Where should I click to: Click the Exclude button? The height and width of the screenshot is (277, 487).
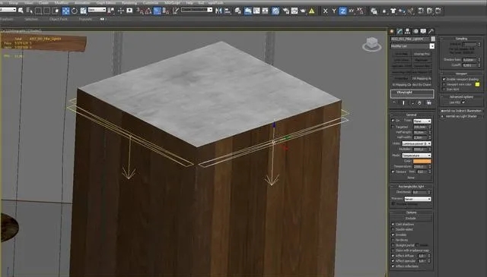coord(411,218)
